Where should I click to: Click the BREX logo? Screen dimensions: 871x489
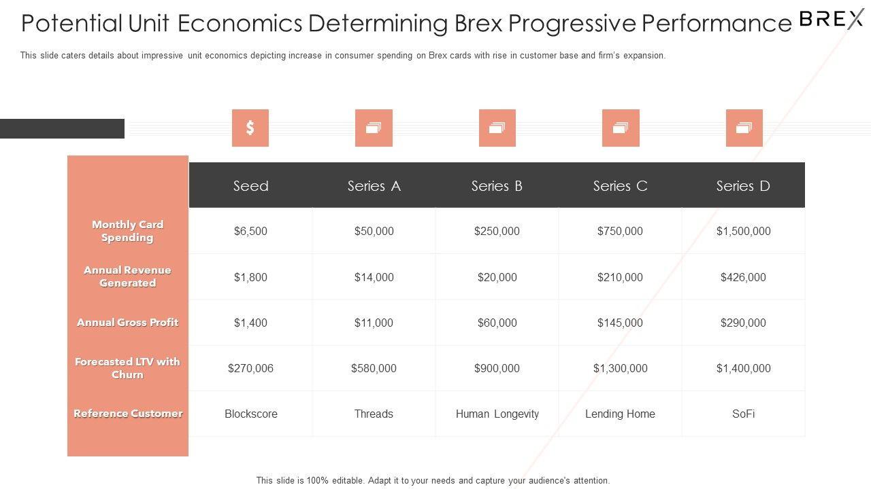point(831,19)
